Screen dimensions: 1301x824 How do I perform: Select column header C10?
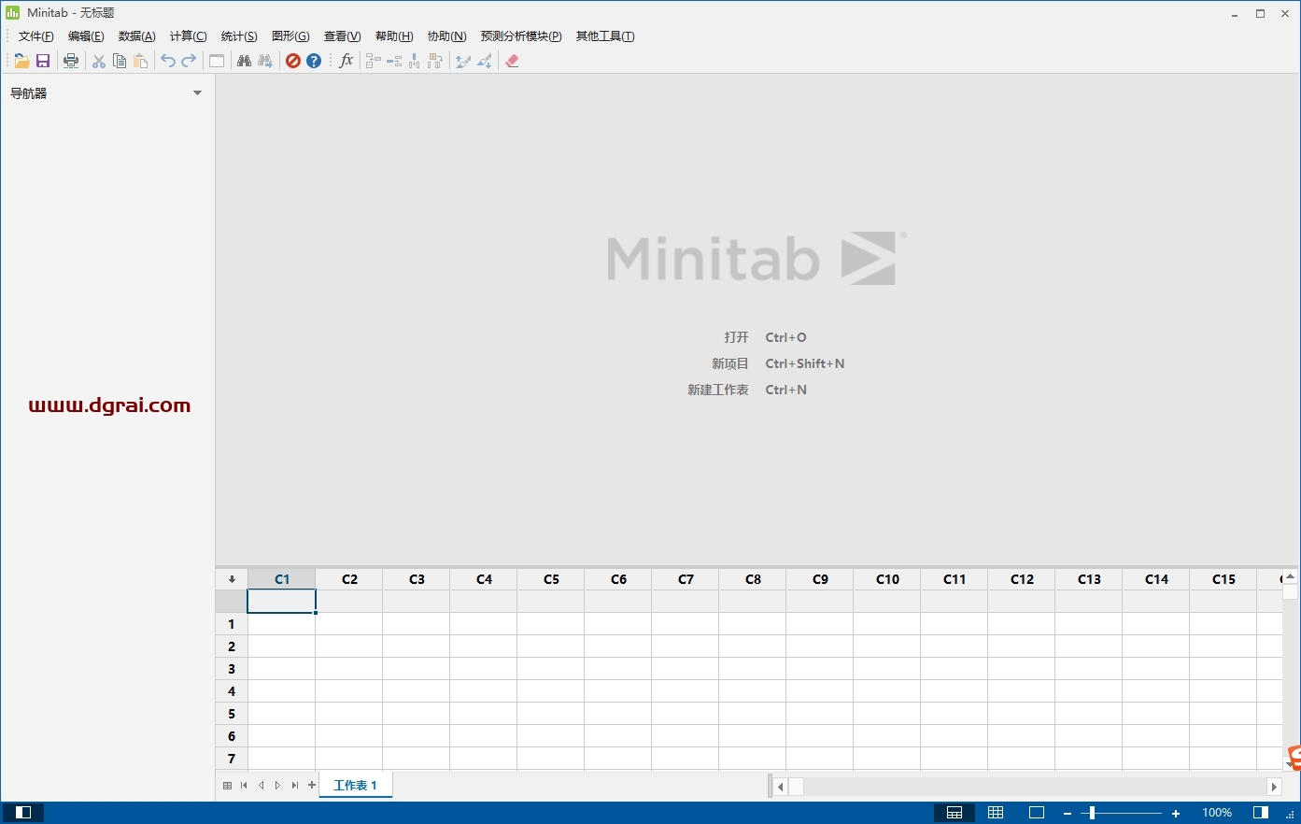[887, 579]
